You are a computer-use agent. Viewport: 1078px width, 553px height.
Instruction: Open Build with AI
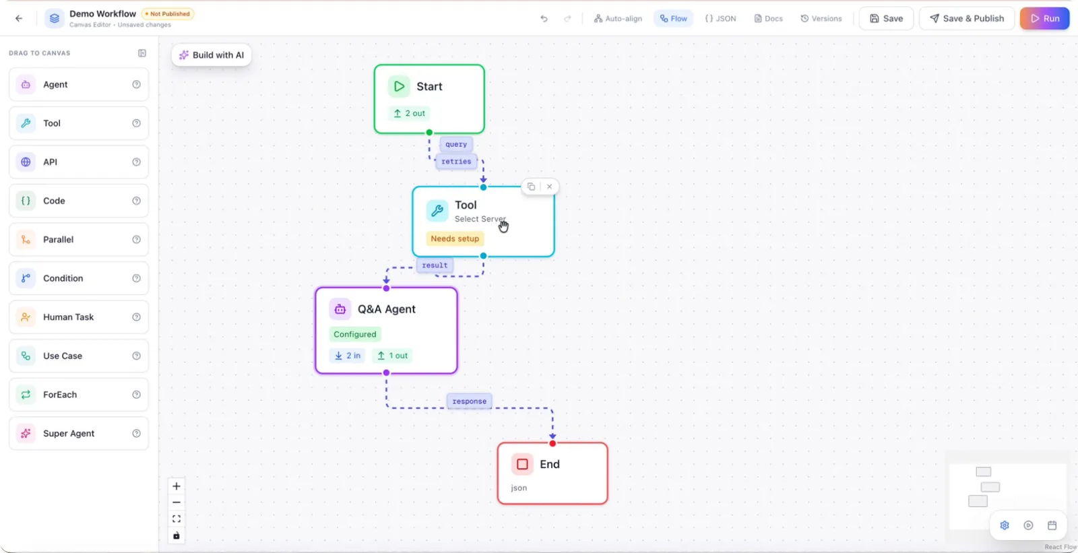coord(212,55)
